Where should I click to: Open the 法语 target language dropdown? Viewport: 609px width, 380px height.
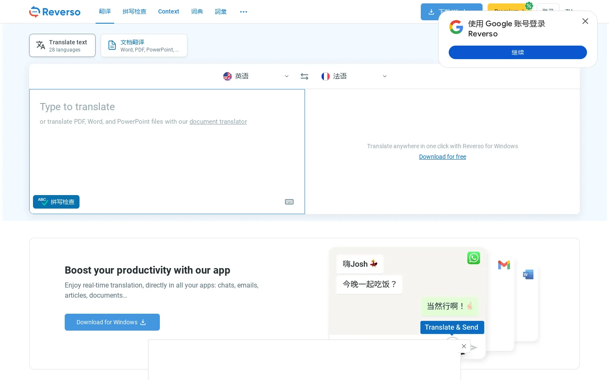click(354, 76)
